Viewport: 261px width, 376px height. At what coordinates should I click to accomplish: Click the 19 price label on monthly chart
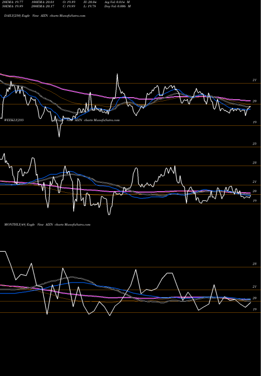(x=255, y=310)
